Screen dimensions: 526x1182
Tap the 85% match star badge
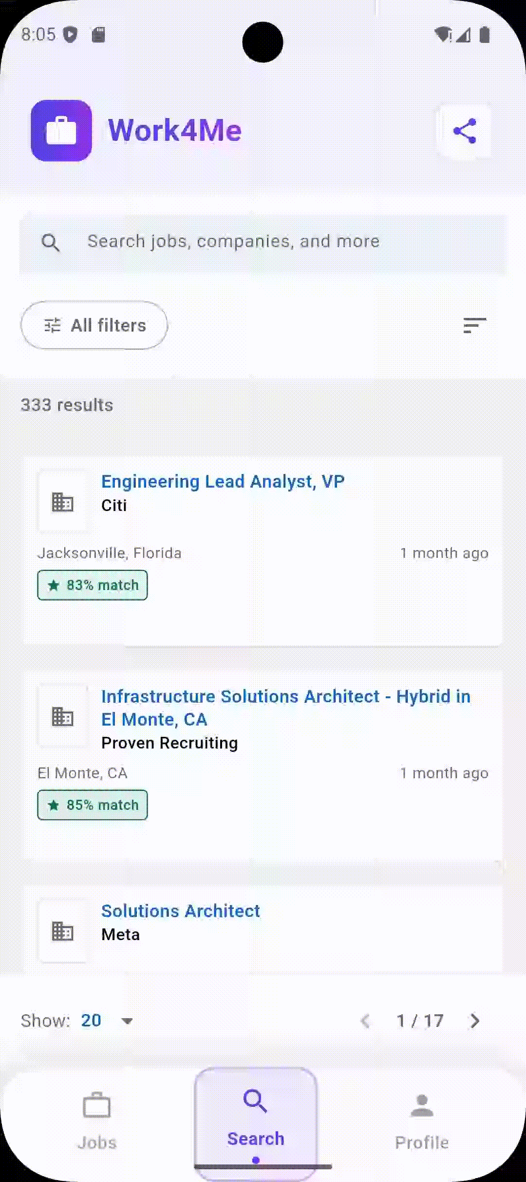(92, 805)
